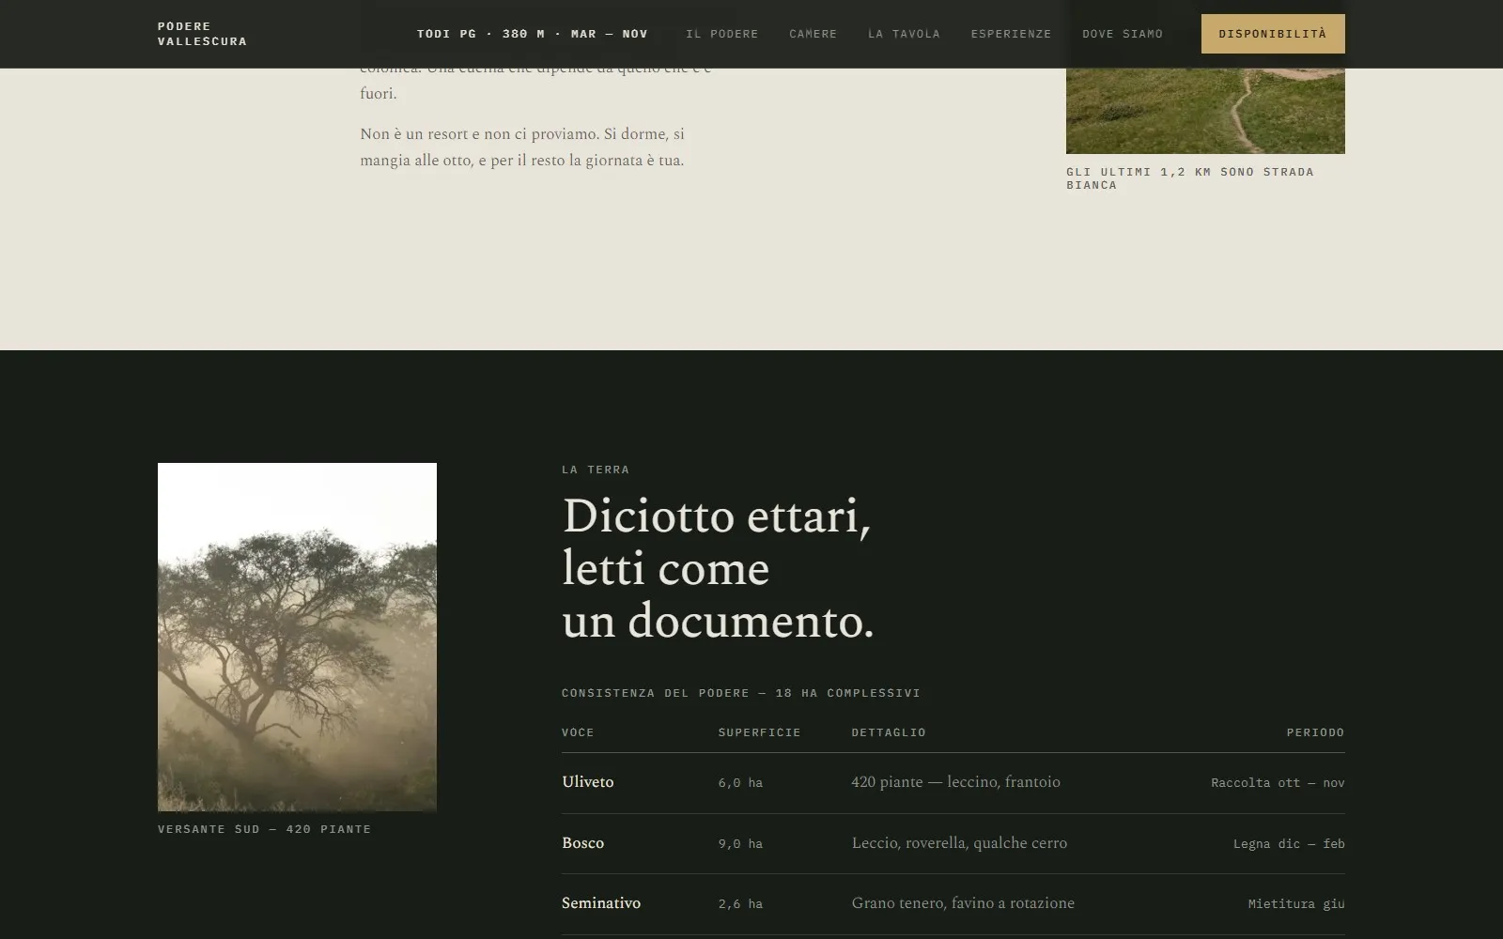Viewport: 1503px width, 939px height.
Task: Click the 'Mietitura giu' period cell
Action: (x=1296, y=904)
